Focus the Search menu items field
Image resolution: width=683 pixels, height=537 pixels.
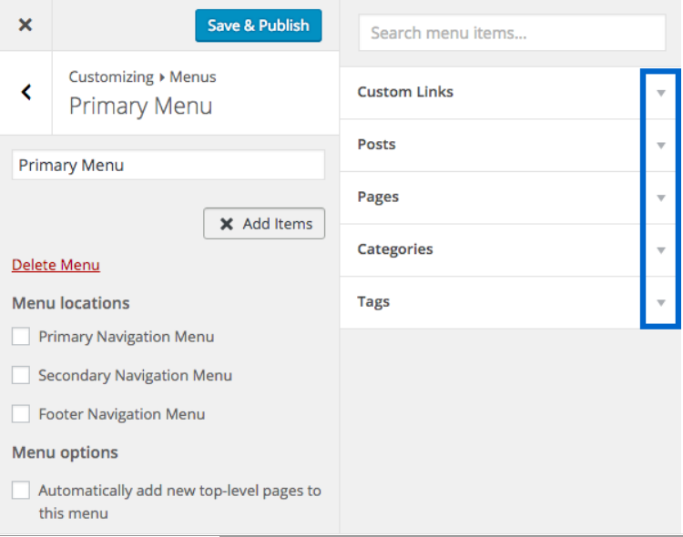tap(512, 34)
